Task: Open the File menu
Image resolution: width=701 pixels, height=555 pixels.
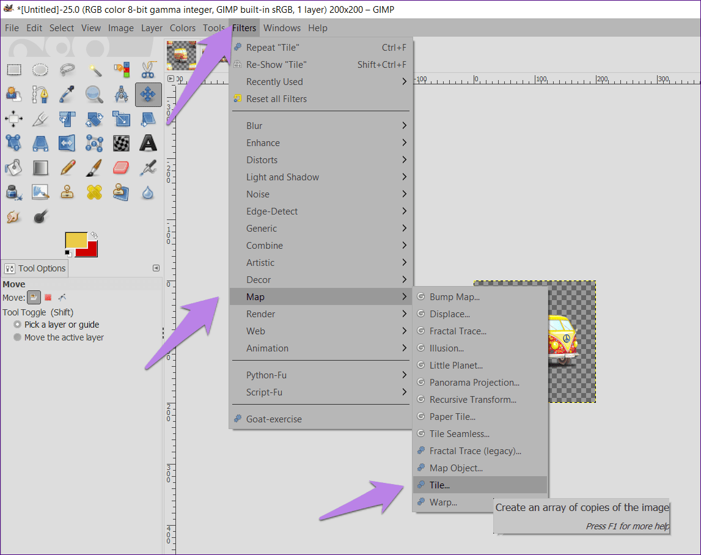Action: click(x=12, y=28)
